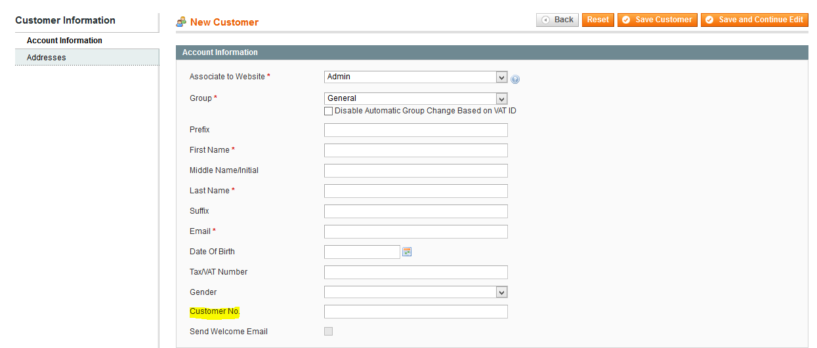817x348 pixels.
Task: Click the Tax/VAT Number field
Action: (416, 272)
